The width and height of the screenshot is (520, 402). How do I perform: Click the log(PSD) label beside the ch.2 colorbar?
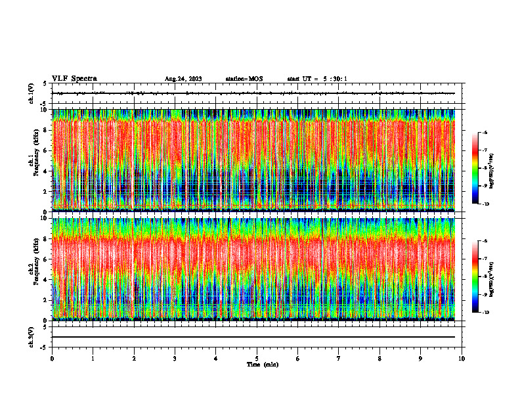tap(492, 280)
